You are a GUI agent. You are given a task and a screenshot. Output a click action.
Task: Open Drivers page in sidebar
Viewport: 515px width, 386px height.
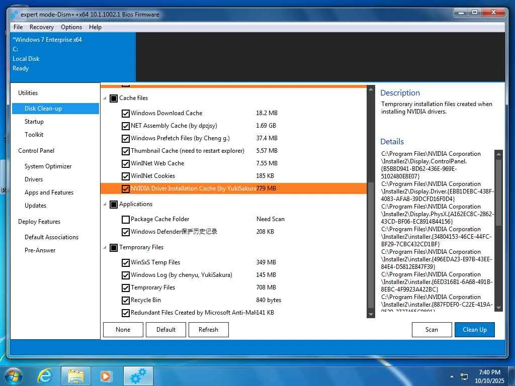(x=34, y=179)
